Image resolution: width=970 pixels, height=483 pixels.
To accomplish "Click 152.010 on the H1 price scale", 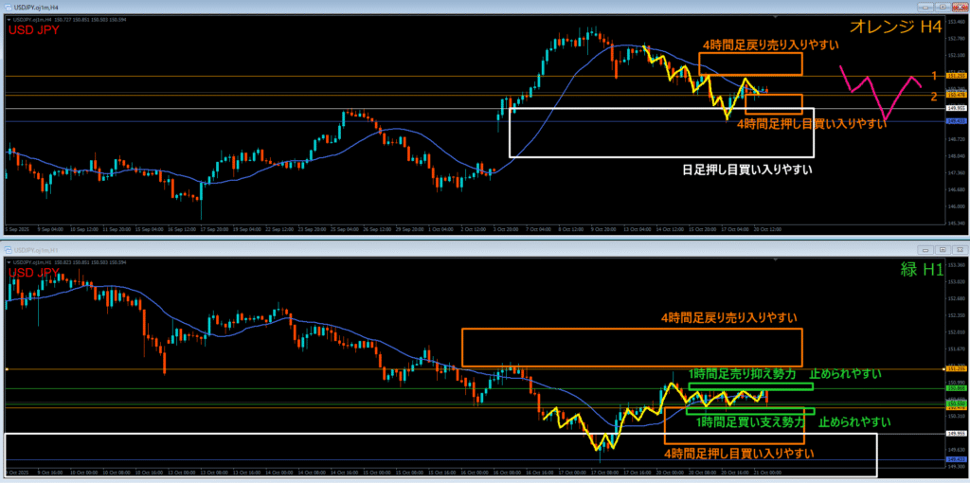I will 955,332.
